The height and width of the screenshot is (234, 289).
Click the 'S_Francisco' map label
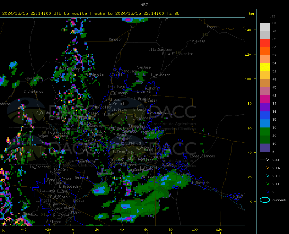[x=126, y=71]
